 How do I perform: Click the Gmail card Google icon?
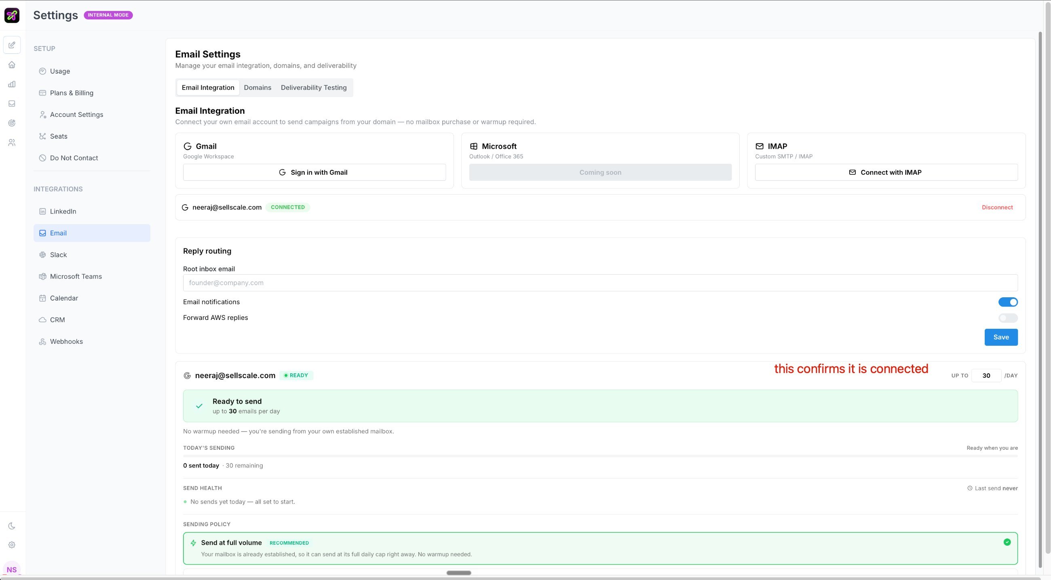click(x=188, y=146)
